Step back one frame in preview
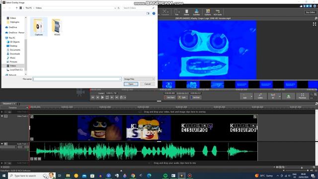 (97, 97)
